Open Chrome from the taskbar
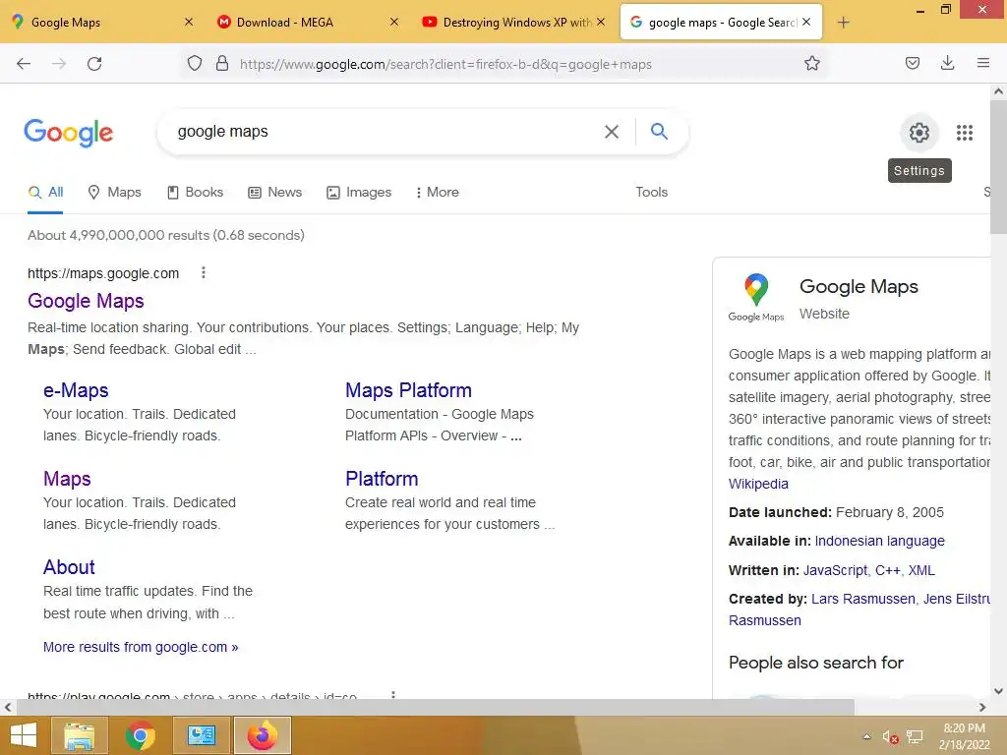Image resolution: width=1007 pixels, height=755 pixels. [140, 735]
